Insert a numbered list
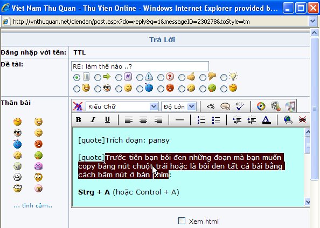 pyautogui.click(x=201, y=120)
